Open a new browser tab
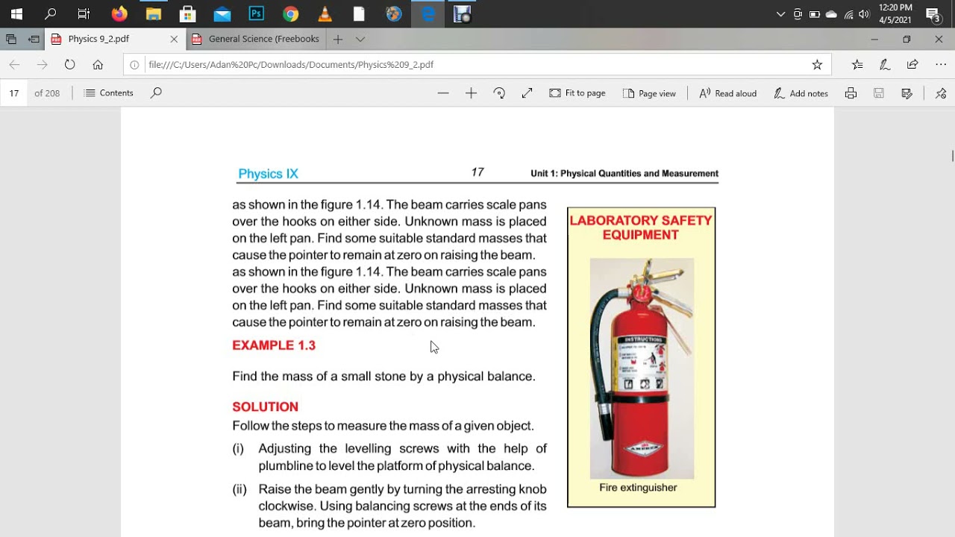Viewport: 955px width, 537px height. click(338, 39)
